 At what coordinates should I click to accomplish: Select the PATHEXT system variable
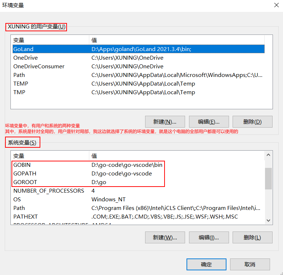click(138, 217)
